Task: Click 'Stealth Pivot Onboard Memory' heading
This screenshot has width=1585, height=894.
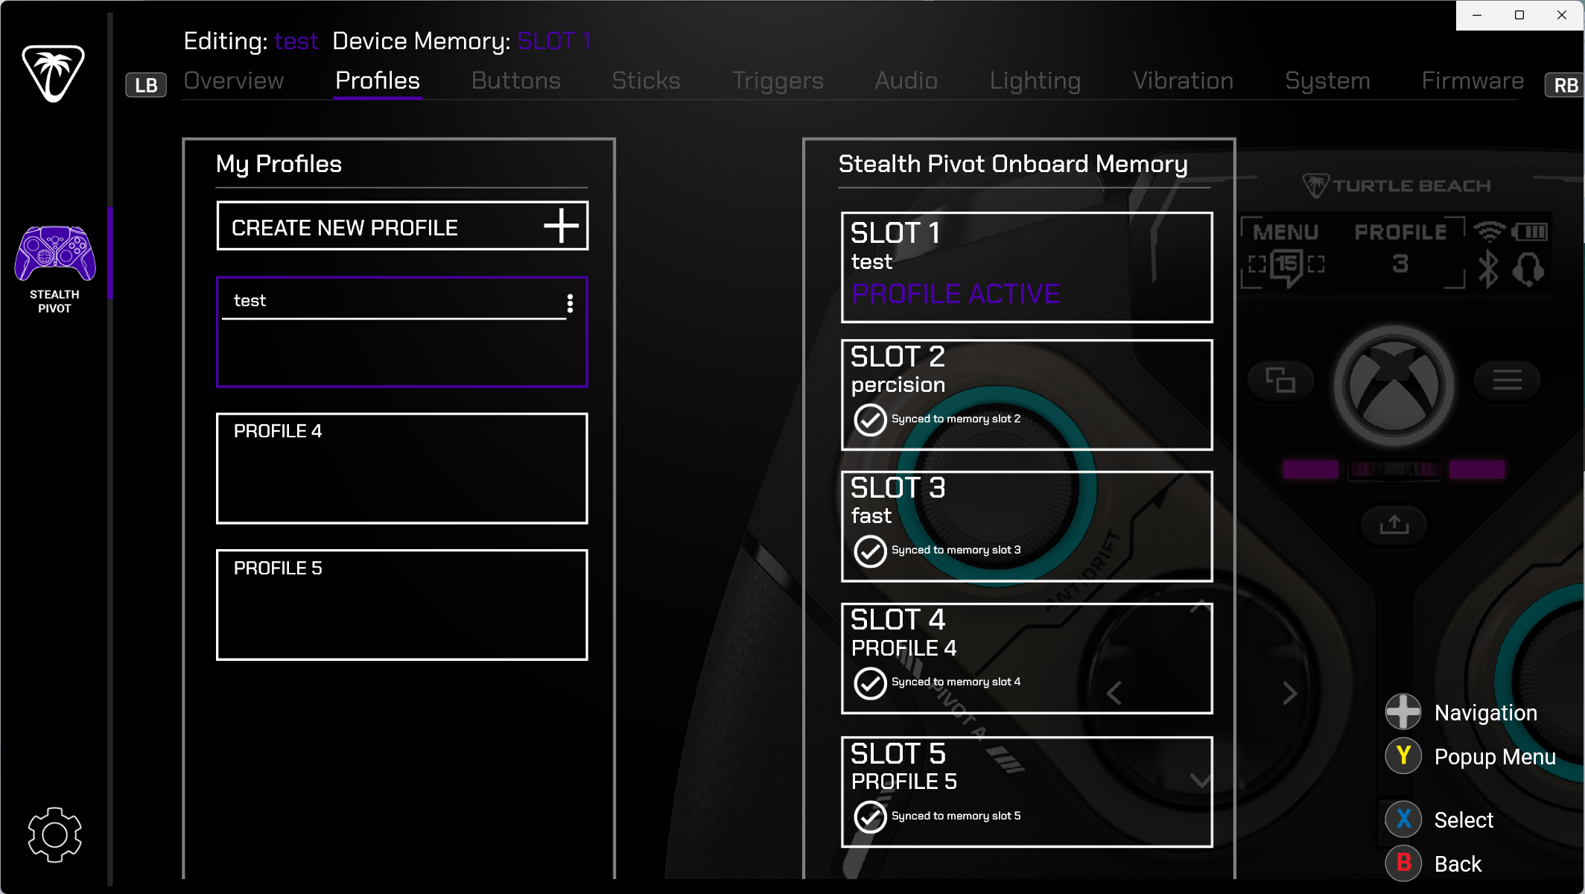Action: coord(1013,164)
